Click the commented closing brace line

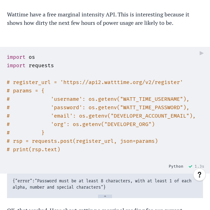[x=43, y=133]
